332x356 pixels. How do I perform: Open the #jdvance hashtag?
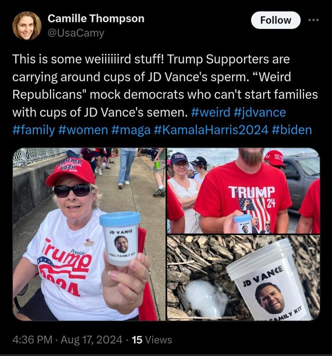259,112
